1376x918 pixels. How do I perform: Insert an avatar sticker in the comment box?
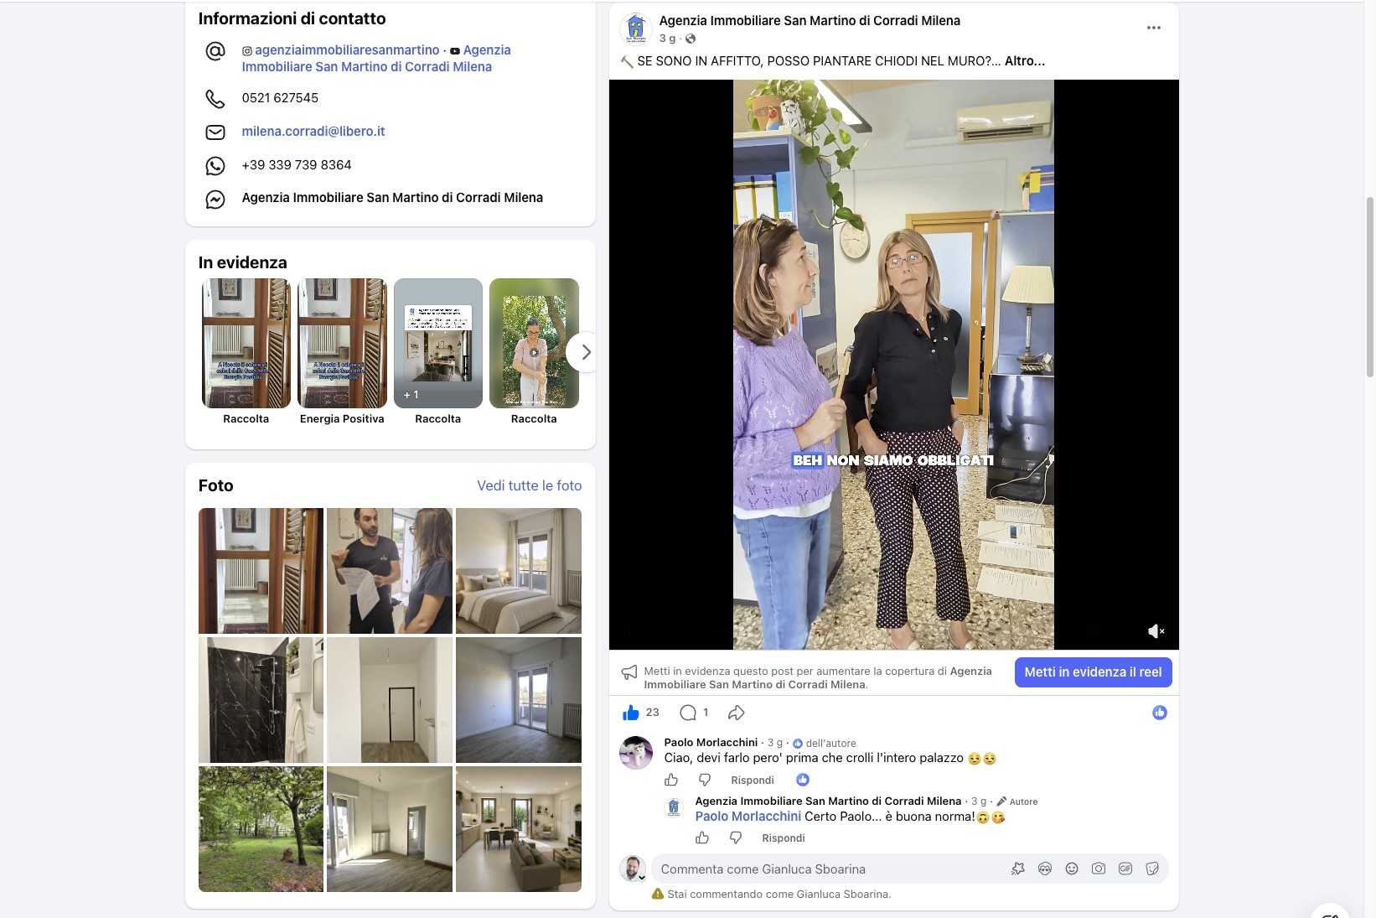pos(1045,869)
